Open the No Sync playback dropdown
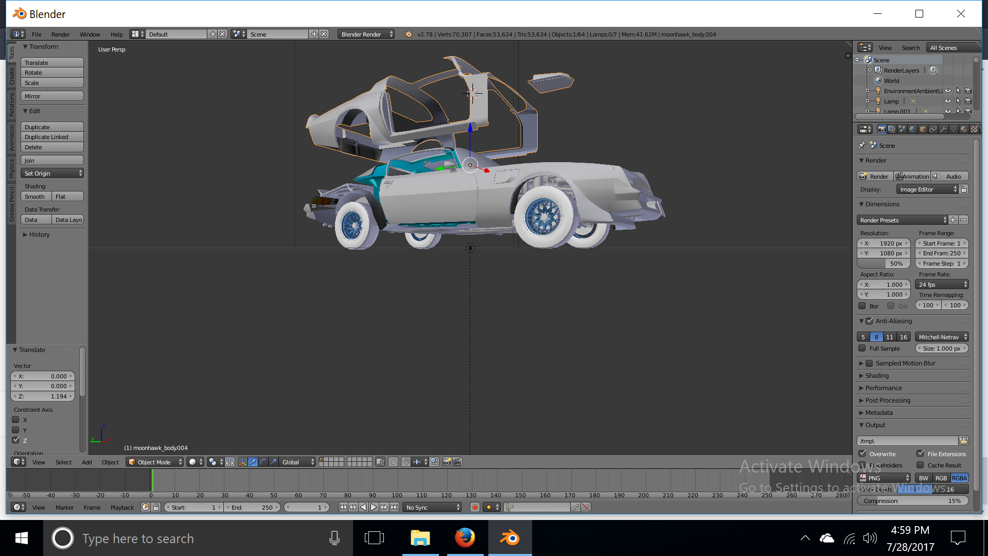 pos(432,507)
